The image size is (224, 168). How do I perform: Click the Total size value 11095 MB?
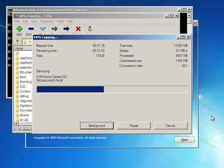(181, 46)
